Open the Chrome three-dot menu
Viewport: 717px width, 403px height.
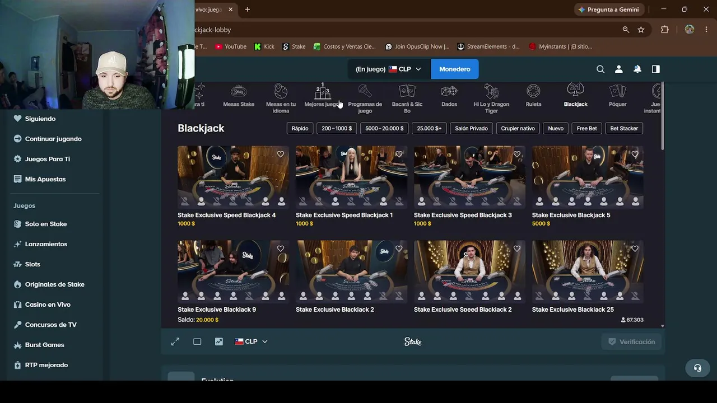coord(706,30)
